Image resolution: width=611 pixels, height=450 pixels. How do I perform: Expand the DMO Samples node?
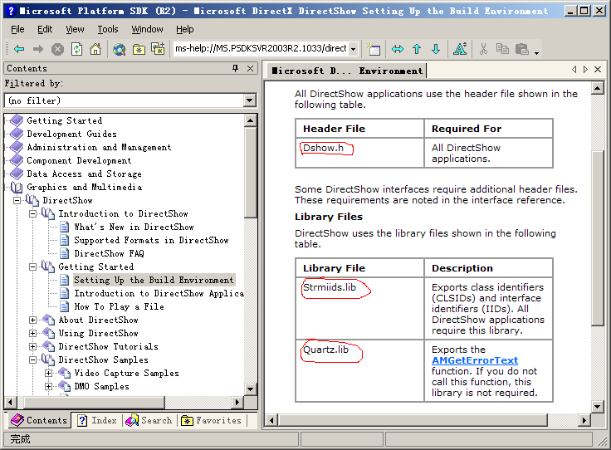pyautogui.click(x=49, y=387)
